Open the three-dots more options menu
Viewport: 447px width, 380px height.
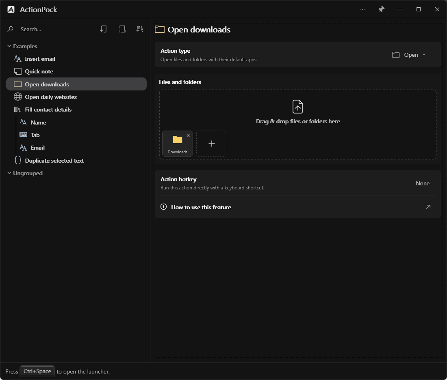coord(362,9)
